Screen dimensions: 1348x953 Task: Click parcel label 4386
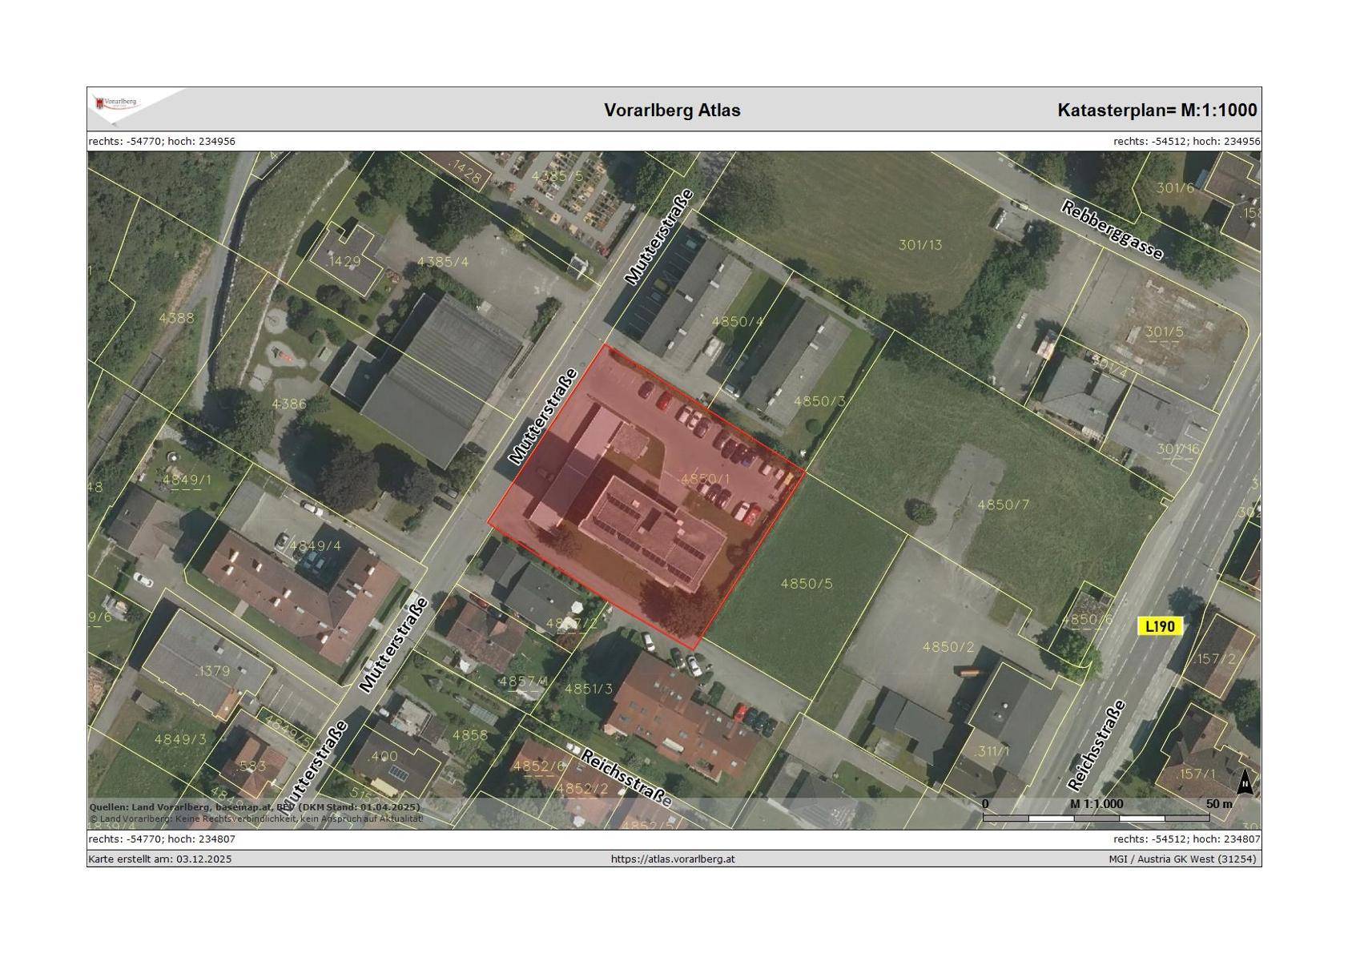pos(288,404)
